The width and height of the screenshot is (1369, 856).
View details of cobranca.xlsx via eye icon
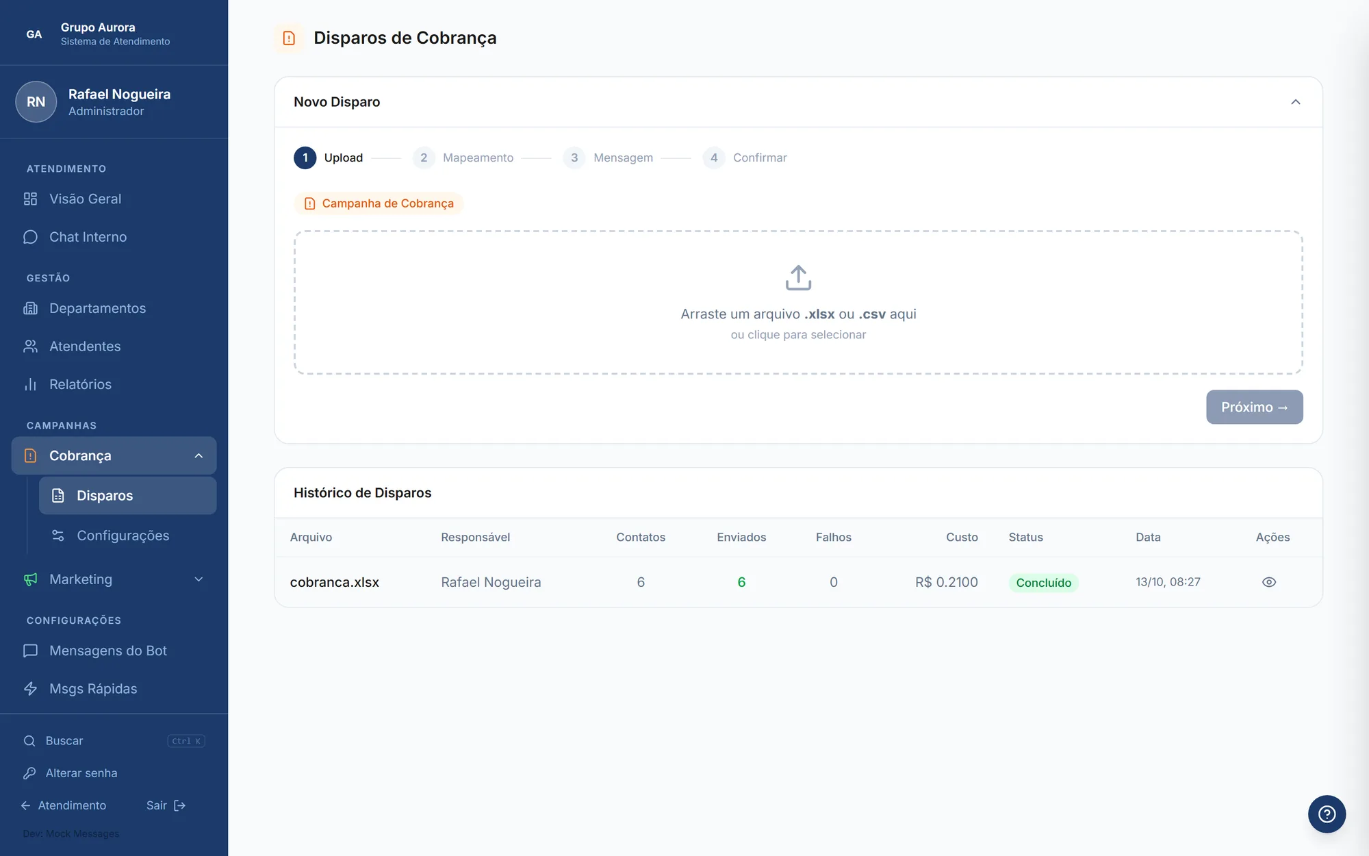coord(1269,582)
